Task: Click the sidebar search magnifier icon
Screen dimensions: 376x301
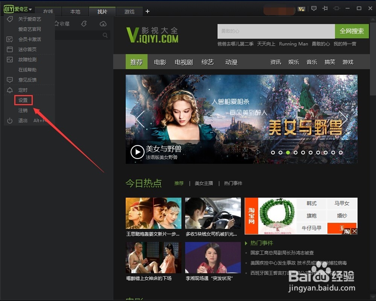Action: pyautogui.click(x=105, y=35)
